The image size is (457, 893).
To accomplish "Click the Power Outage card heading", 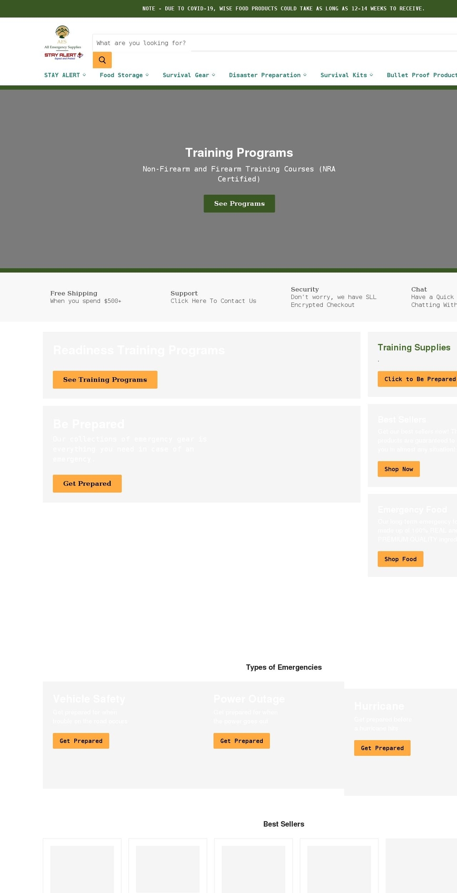I will tap(249, 699).
